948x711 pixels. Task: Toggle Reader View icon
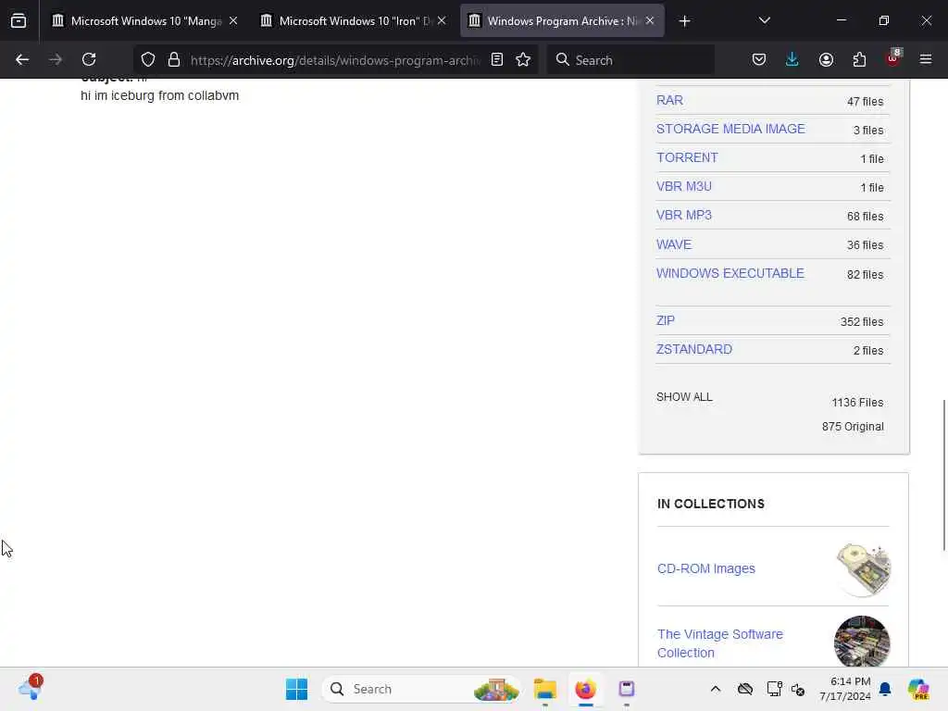pos(497,59)
